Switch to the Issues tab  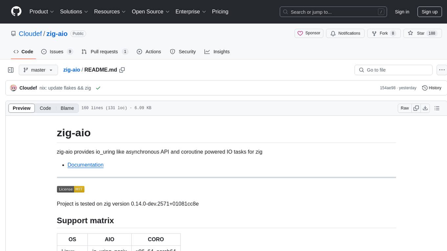(x=57, y=52)
